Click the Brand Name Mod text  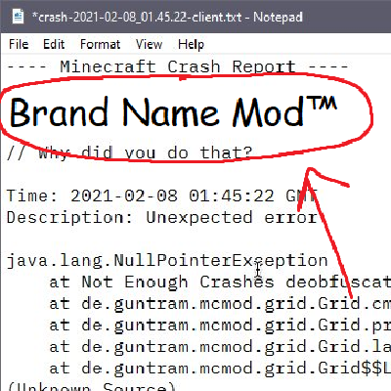[x=156, y=112]
